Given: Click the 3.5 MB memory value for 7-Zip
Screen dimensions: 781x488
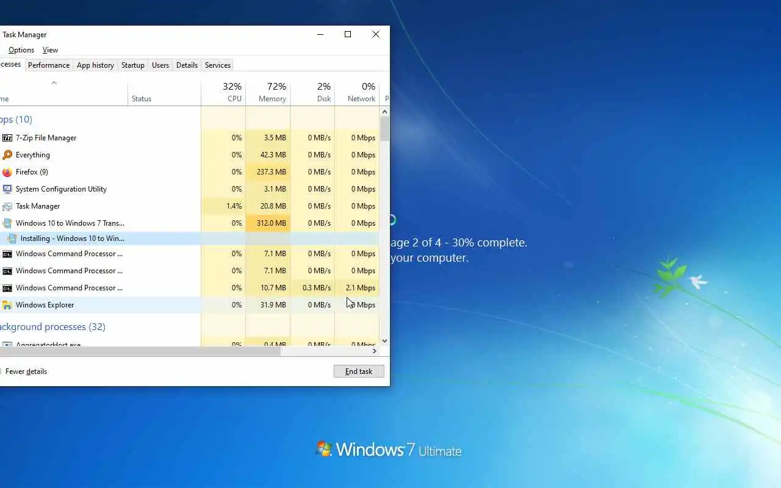Looking at the screenshot, I should click(275, 138).
